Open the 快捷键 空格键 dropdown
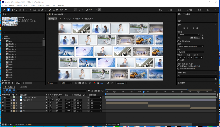This screenshot has width=220, height=127. 189,35
